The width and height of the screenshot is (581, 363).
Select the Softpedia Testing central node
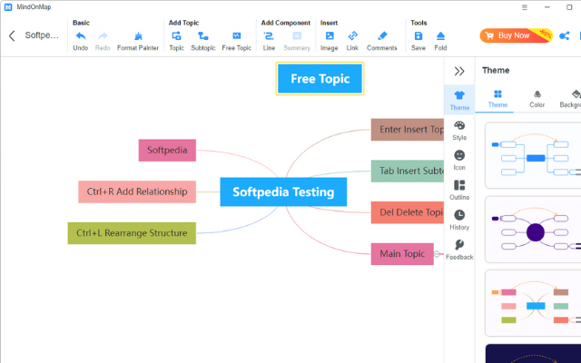tap(283, 191)
